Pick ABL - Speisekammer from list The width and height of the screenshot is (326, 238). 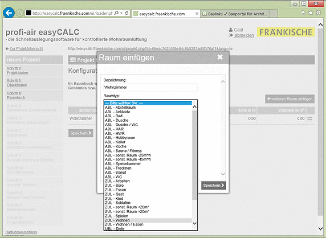148,164
